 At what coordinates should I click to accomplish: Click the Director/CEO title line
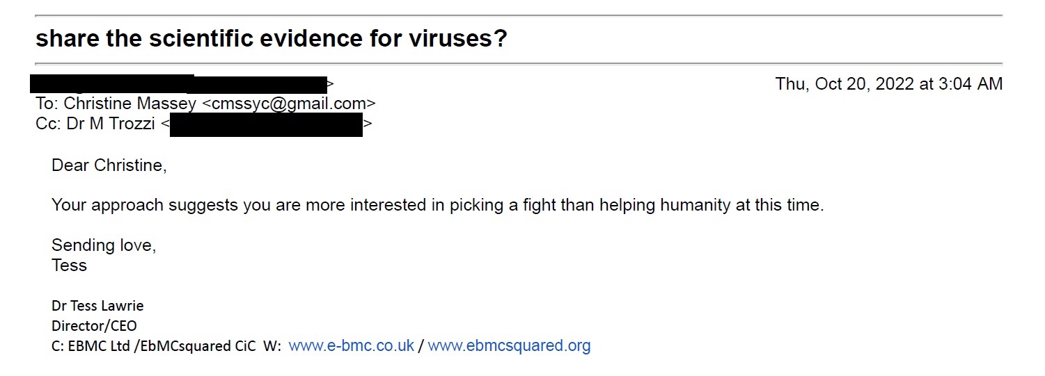pos(94,326)
